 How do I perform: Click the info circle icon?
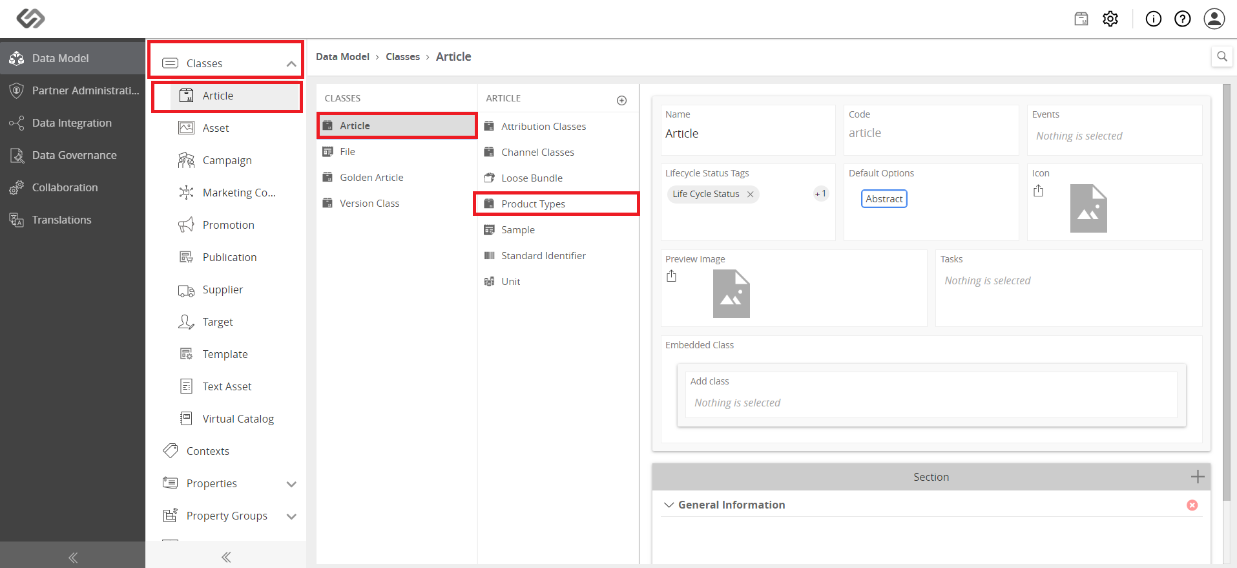pyautogui.click(x=1154, y=19)
